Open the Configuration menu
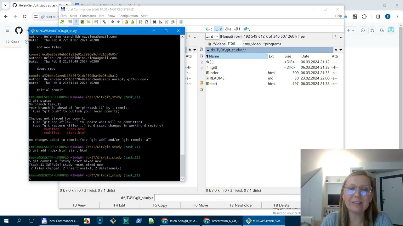This screenshot has height=226, width=403. point(128,16)
